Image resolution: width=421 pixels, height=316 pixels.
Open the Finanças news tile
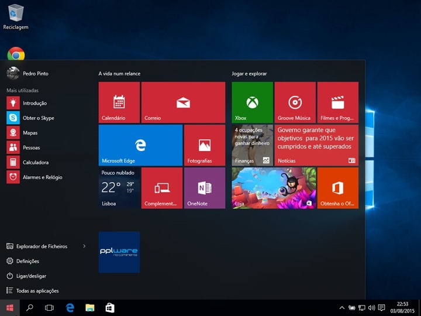253,145
